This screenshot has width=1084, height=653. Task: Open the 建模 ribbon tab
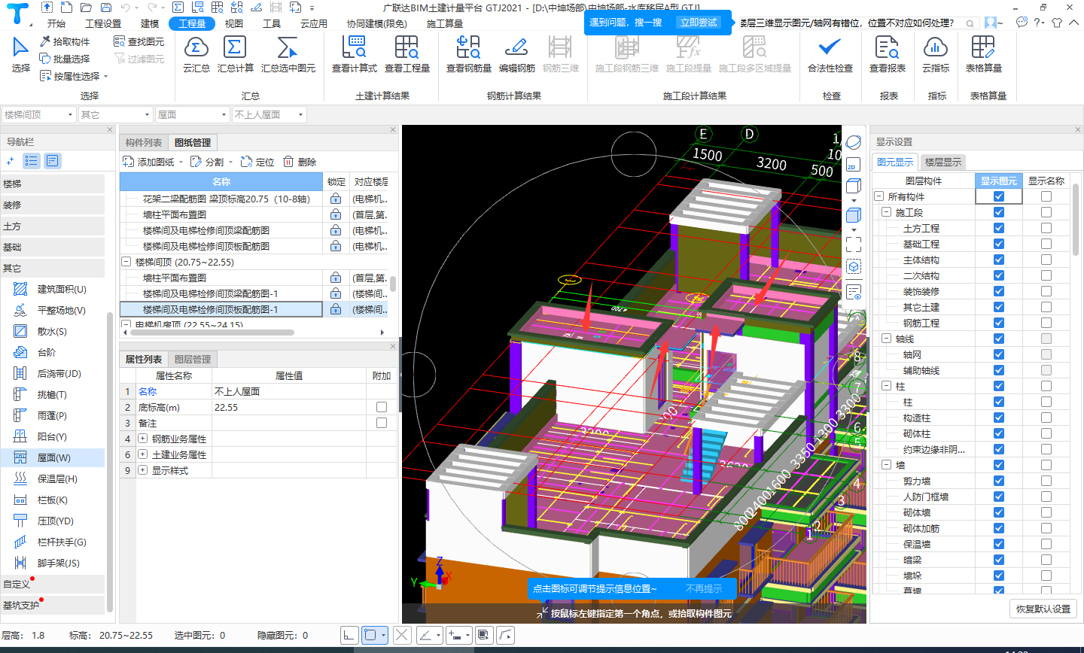coord(150,23)
